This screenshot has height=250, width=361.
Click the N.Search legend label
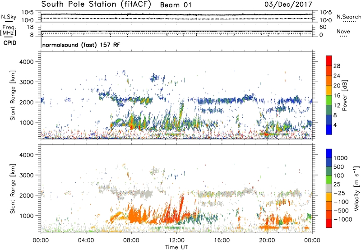pos(348,17)
